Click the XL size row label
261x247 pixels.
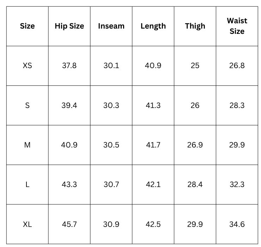coord(27,224)
